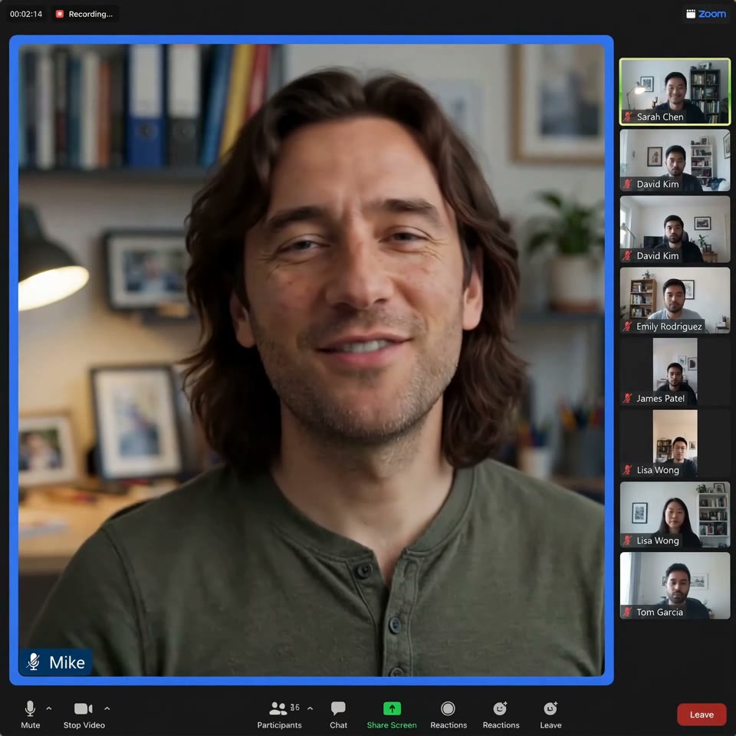Select James Patel's video thumbnail

675,372
